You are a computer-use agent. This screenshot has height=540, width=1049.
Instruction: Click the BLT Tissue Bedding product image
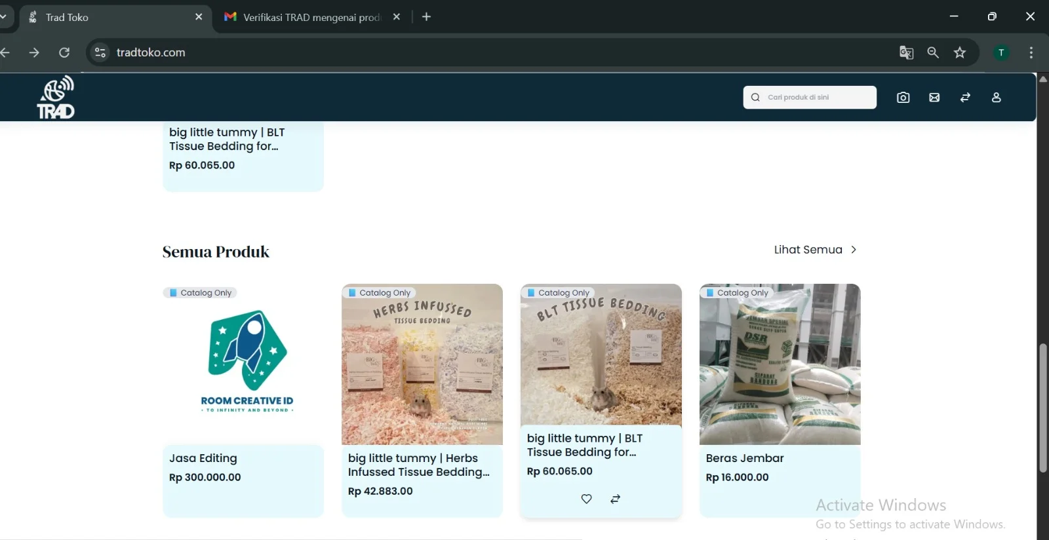601,355
